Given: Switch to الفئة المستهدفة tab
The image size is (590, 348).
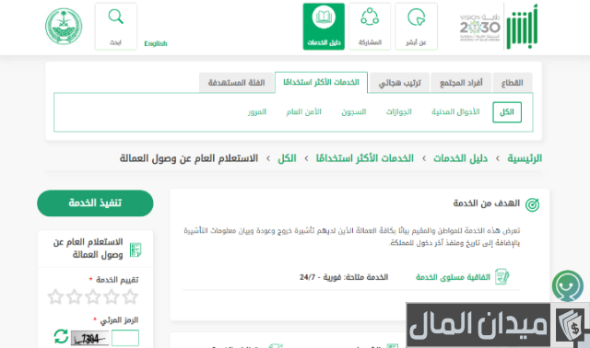Looking at the screenshot, I should (236, 83).
